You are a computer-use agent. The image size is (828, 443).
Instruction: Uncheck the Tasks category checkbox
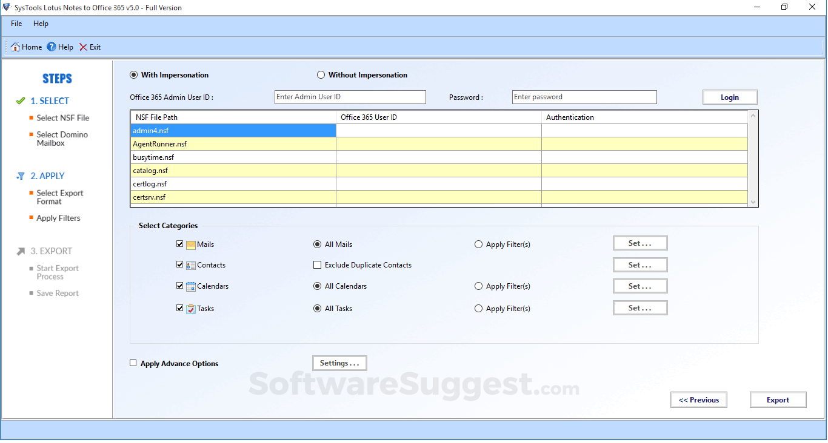tap(179, 308)
